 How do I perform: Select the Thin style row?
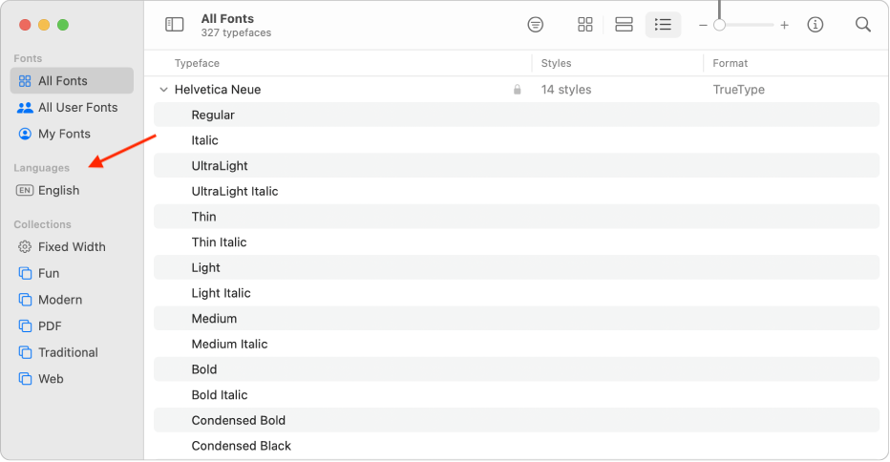click(517, 217)
